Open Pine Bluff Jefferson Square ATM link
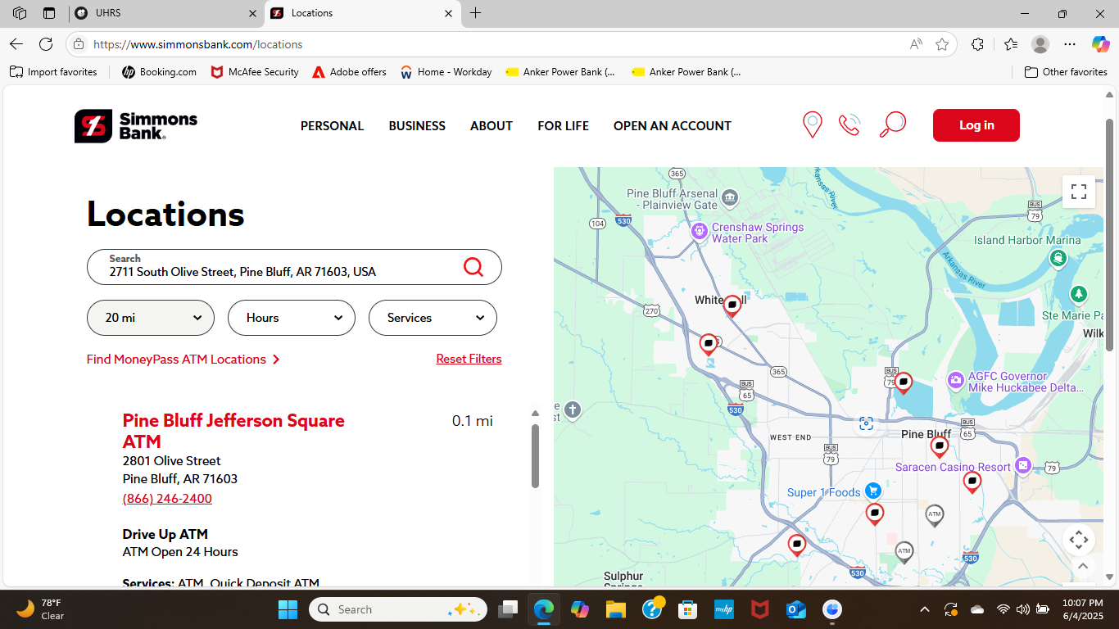The height and width of the screenshot is (629, 1119). (x=233, y=431)
